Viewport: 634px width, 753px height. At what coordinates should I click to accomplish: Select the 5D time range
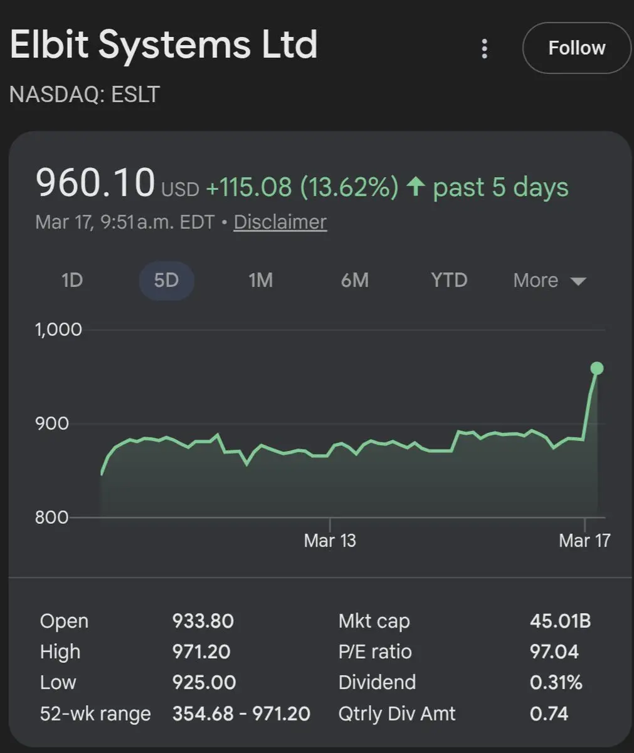click(166, 280)
